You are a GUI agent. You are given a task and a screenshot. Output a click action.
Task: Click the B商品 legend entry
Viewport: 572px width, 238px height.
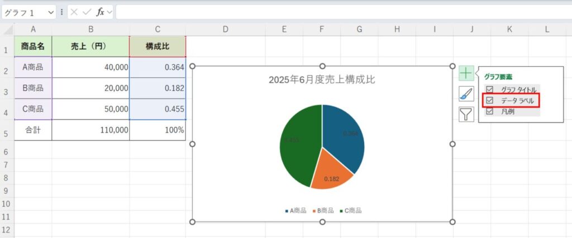click(323, 211)
